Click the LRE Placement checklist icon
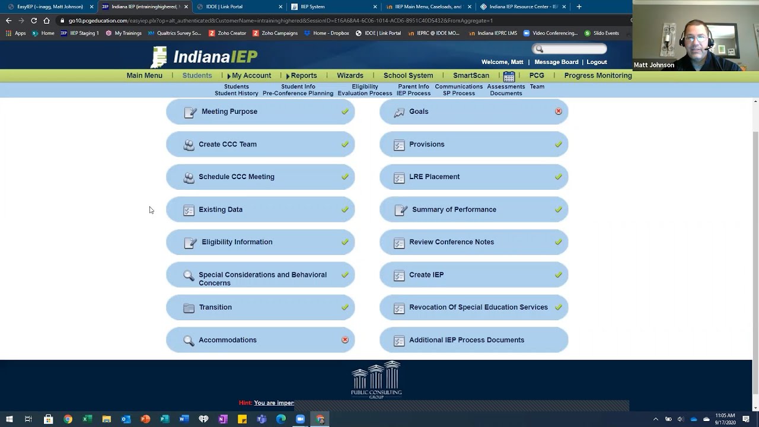Viewport: 759px width, 427px height. pyautogui.click(x=399, y=177)
